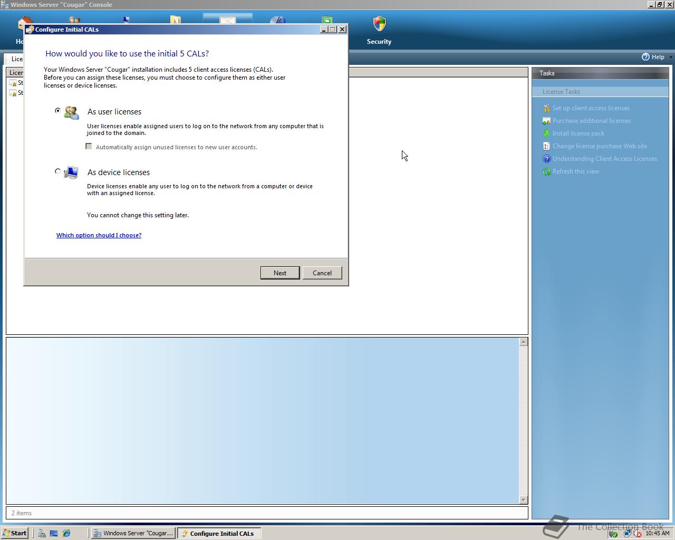This screenshot has height=540, width=675.
Task: Minimize the Configure Initial CALs dialog
Action: (x=324, y=30)
